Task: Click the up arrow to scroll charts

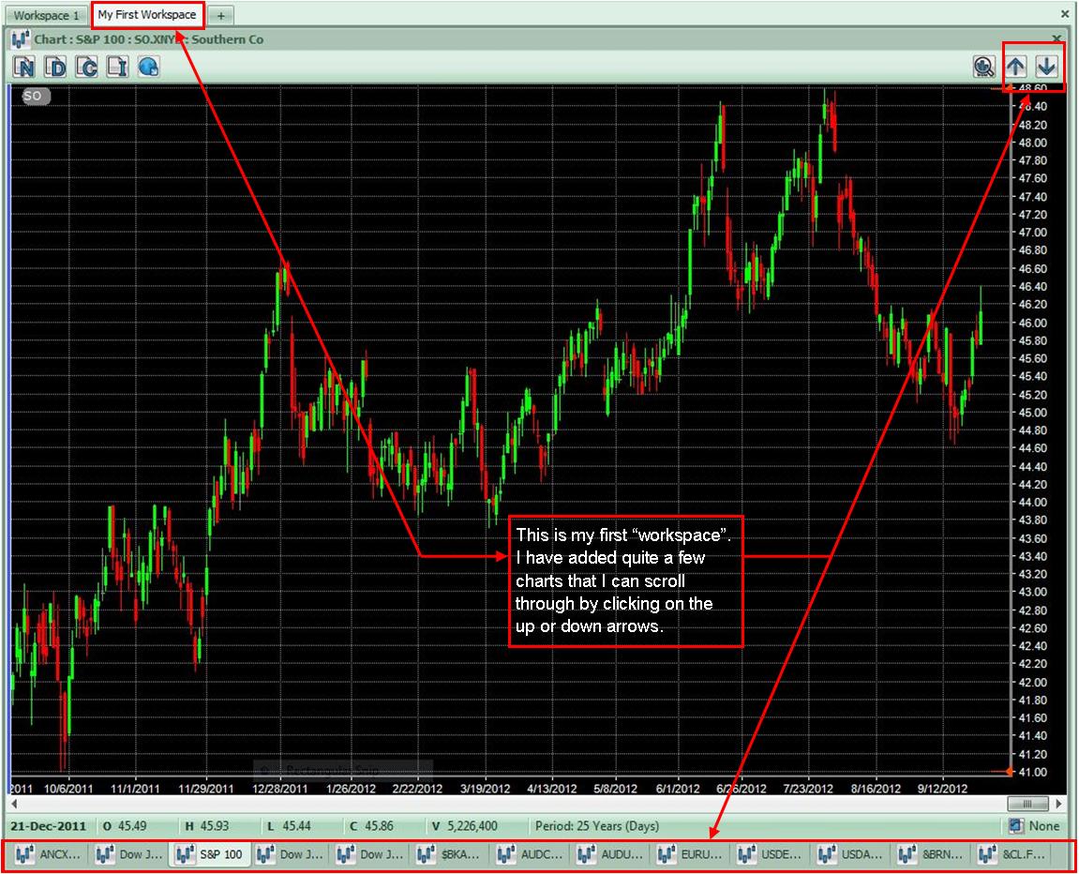Action: 1016,67
